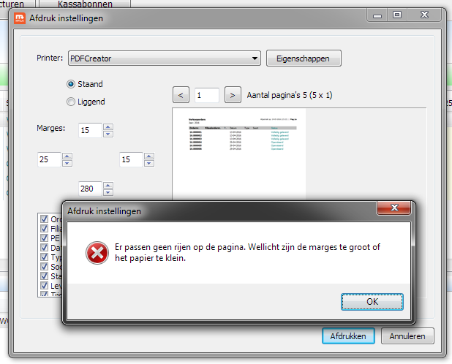Open the Kassabonnen tab
Screen dimensions: 452x364
[x=85, y=4]
